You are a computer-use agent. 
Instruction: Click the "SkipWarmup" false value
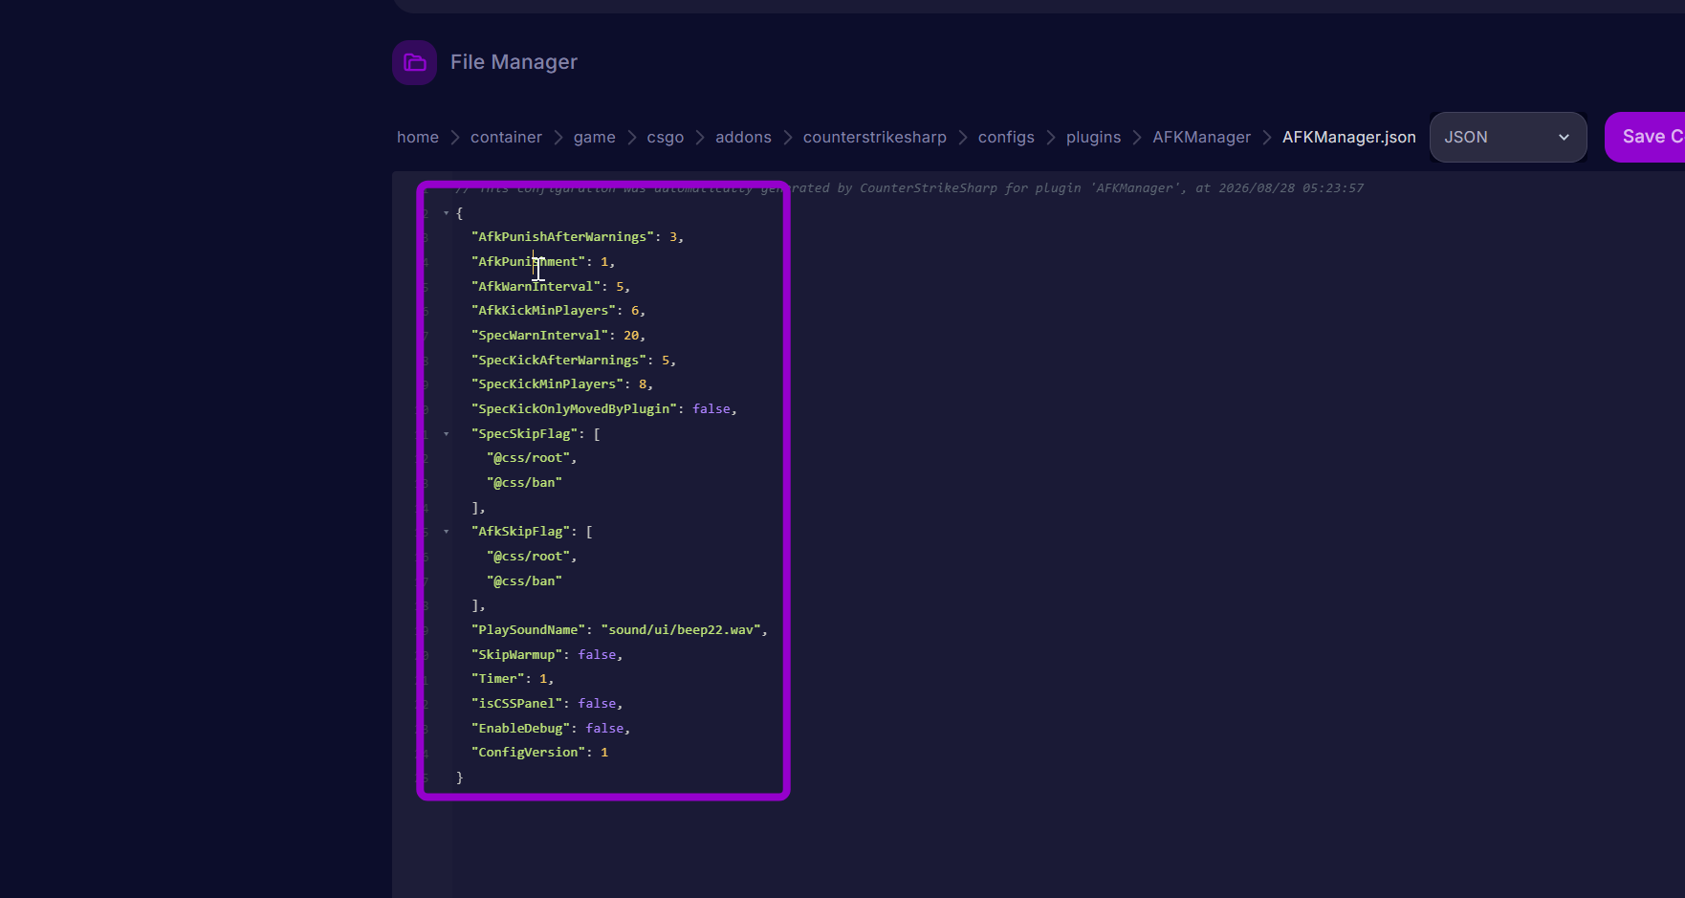[x=597, y=655]
